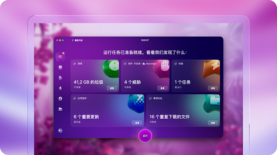The width and height of the screenshot is (277, 155).
Task: Click the text 41,2 GB 的垃圾
Action: (x=88, y=82)
